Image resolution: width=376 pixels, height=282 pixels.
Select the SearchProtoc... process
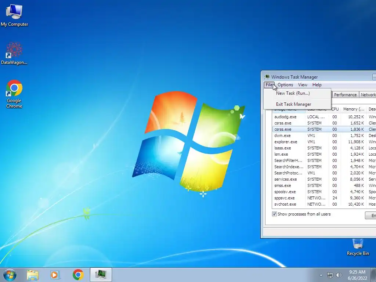pyautogui.click(x=324, y=173)
